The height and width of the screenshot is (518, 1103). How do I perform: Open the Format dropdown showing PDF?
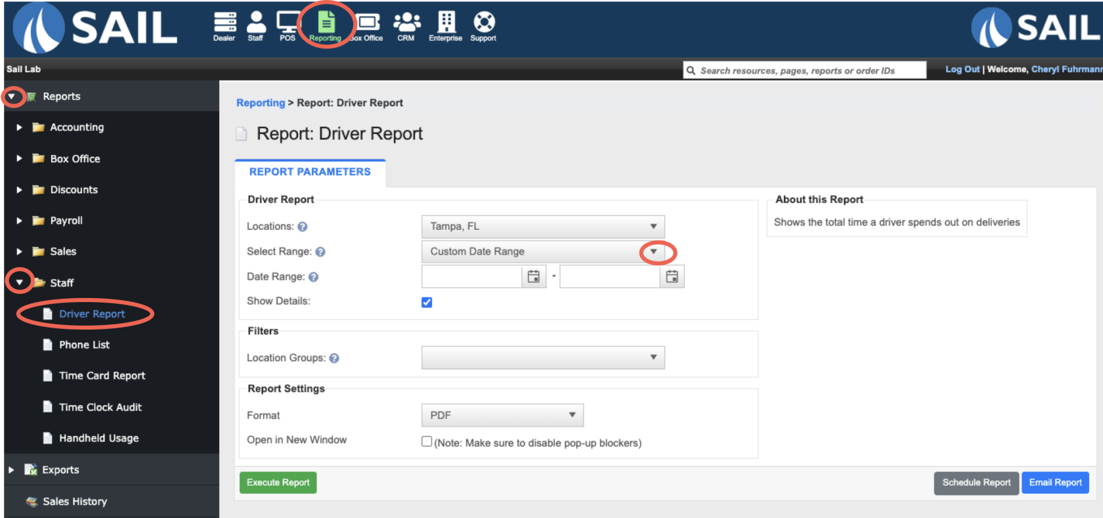click(x=502, y=415)
